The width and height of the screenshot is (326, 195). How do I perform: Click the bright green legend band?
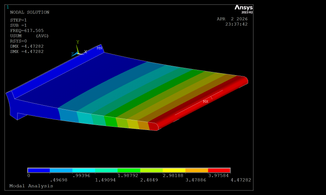tap(129, 171)
